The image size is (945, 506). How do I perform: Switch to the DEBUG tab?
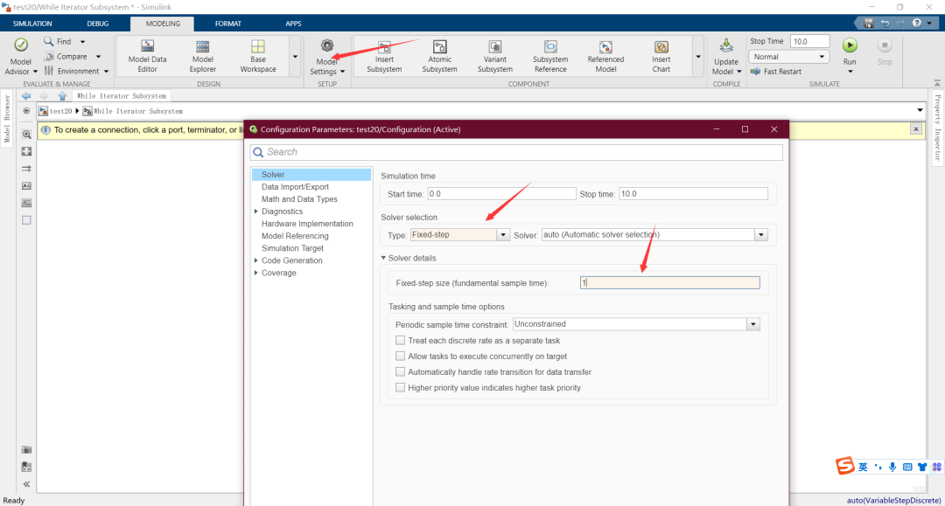98,24
